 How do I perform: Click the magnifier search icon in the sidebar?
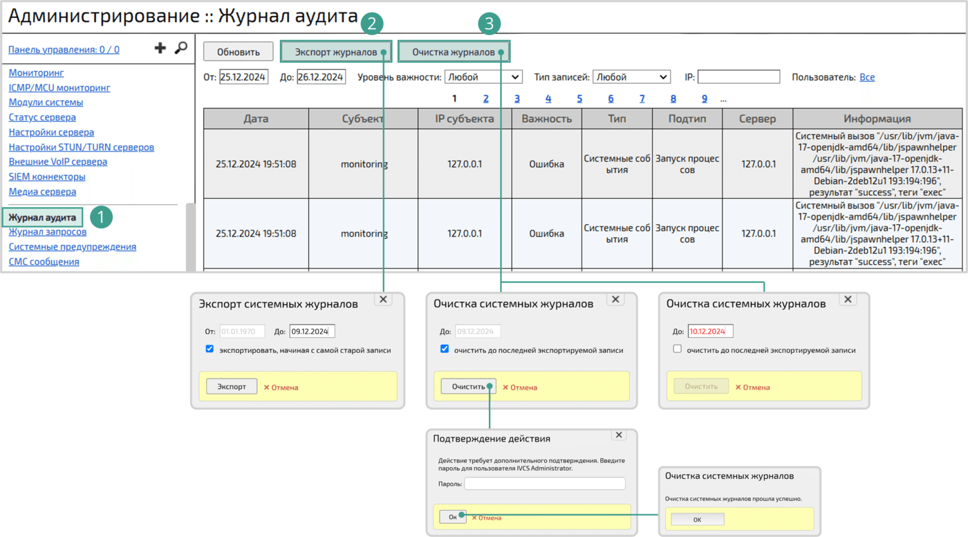point(180,48)
